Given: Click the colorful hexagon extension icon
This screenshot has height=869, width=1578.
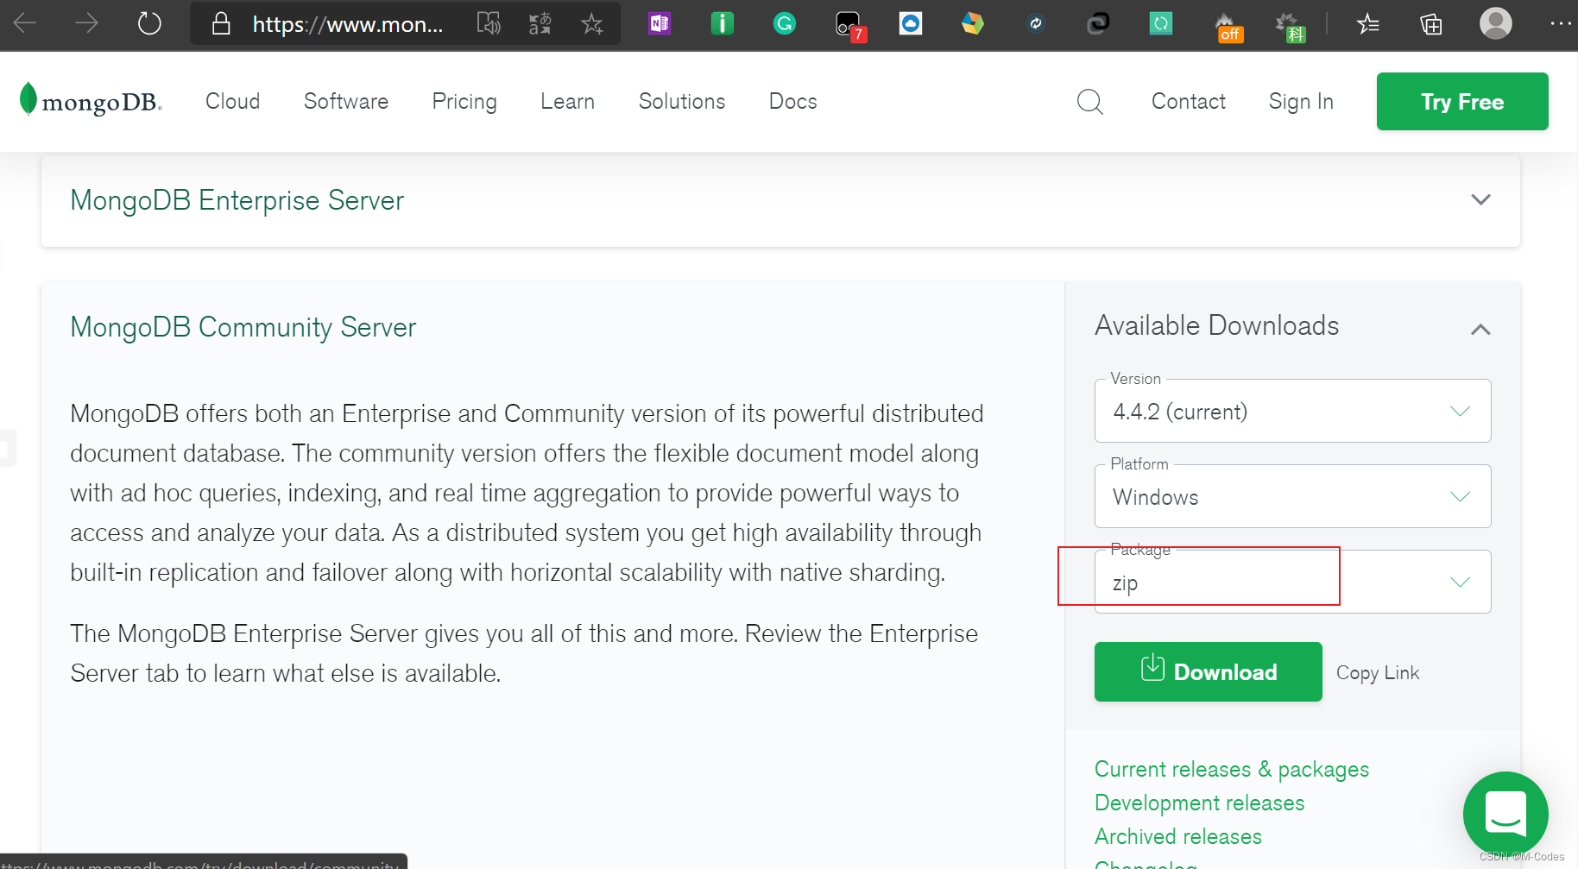Looking at the screenshot, I should pyautogui.click(x=973, y=23).
